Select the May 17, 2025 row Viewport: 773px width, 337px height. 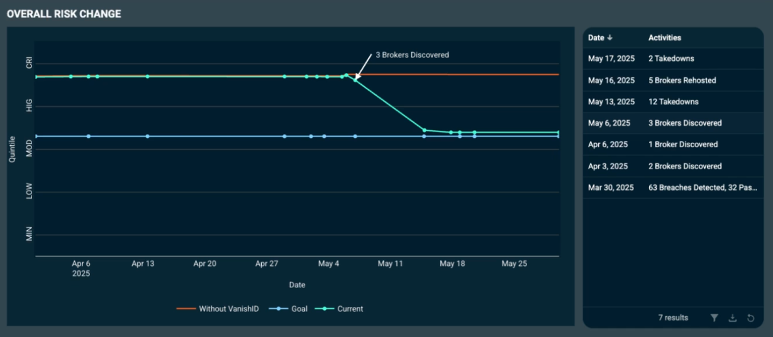pyautogui.click(x=673, y=58)
